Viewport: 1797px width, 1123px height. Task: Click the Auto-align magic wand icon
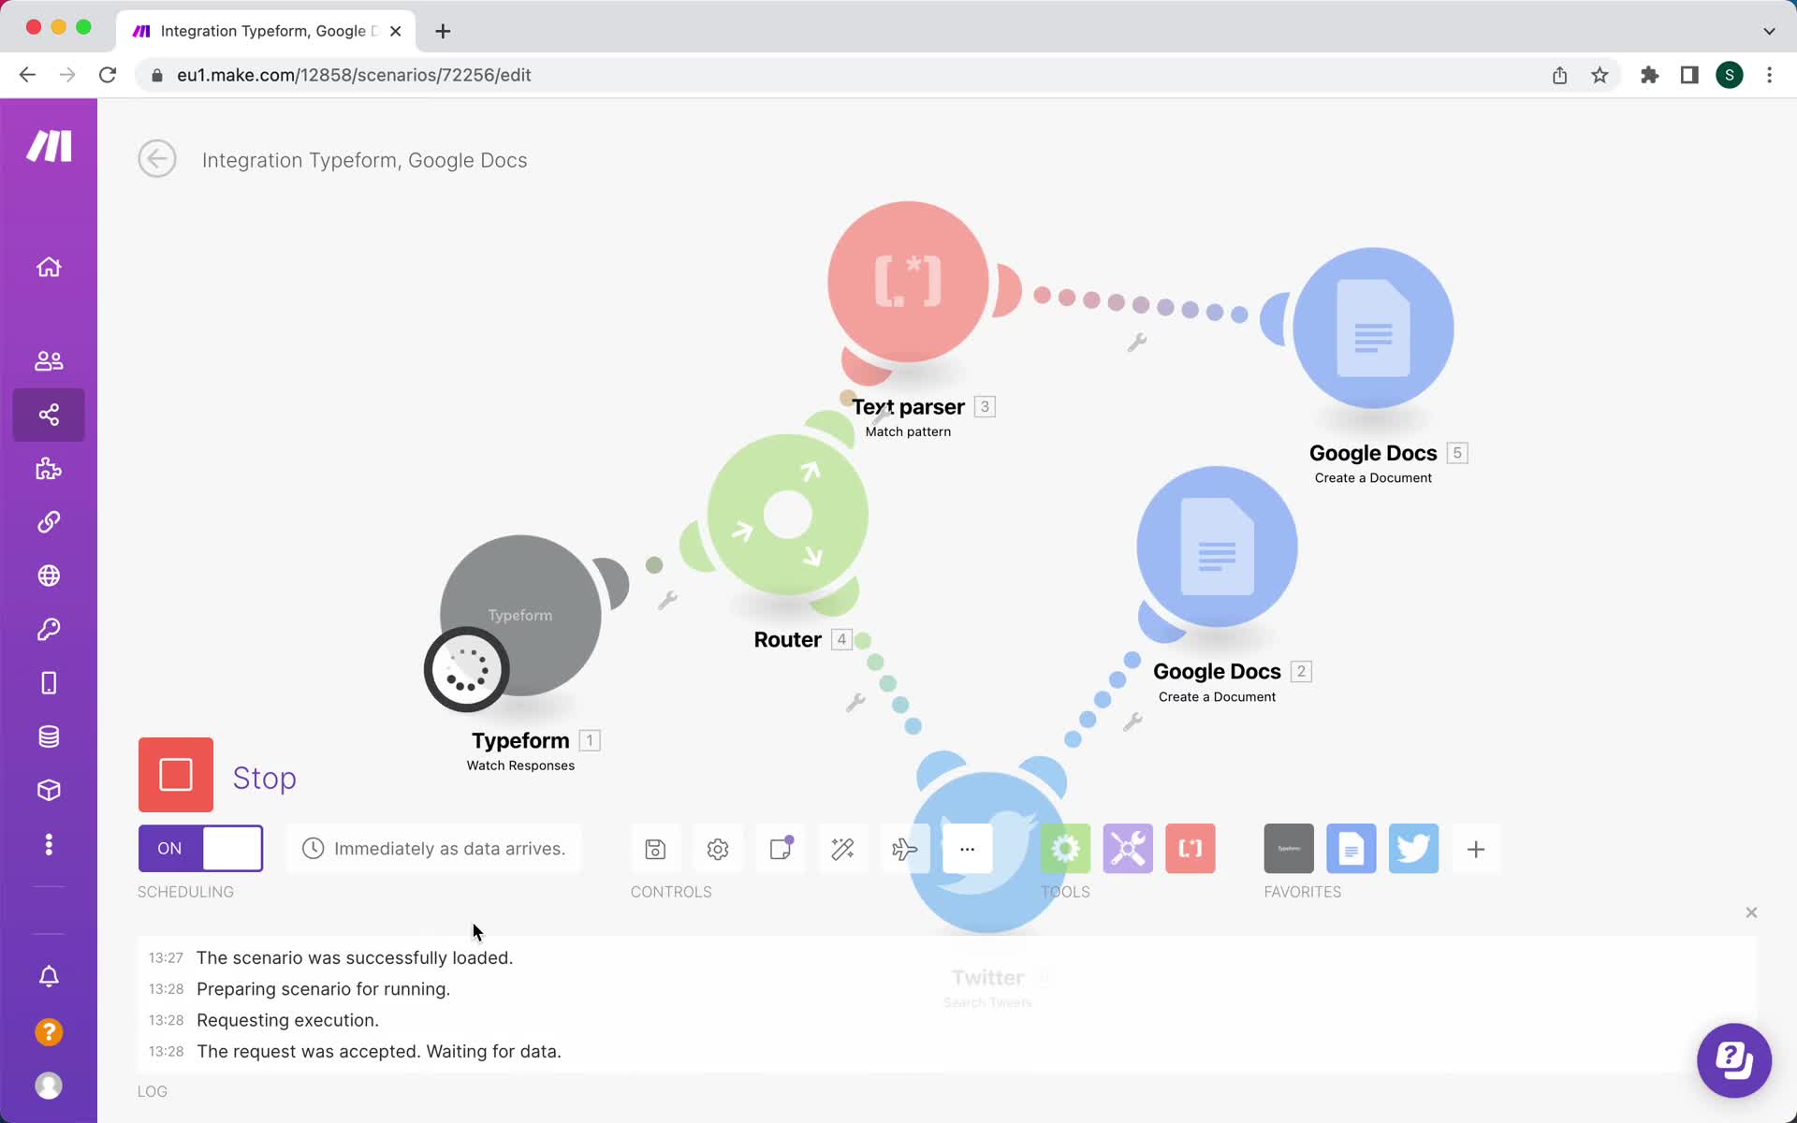coord(842,849)
